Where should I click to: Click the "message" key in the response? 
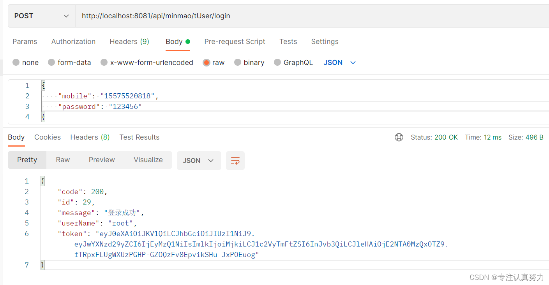point(76,213)
